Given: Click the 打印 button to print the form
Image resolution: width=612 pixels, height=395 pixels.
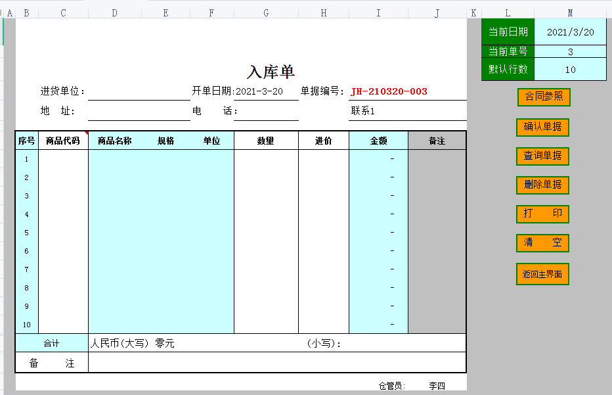Looking at the screenshot, I should pos(542,214).
